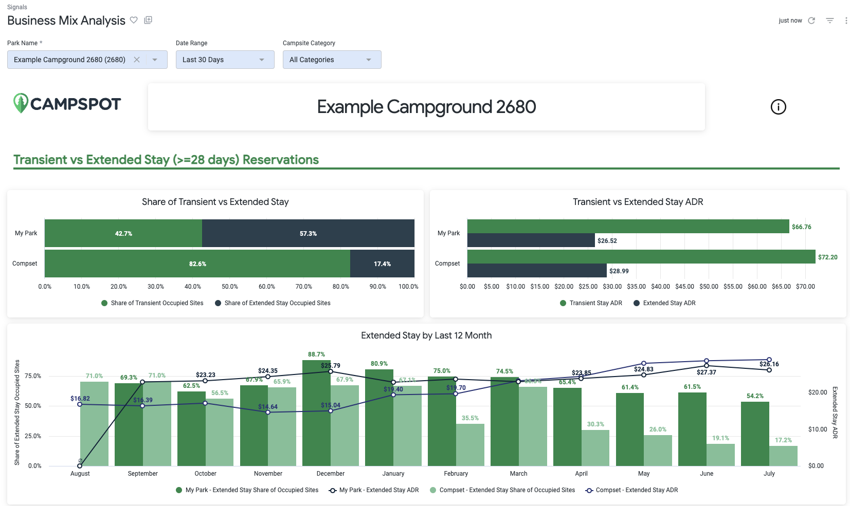
Task: Navigate to Signals via the breadcrumb
Action: [17, 7]
